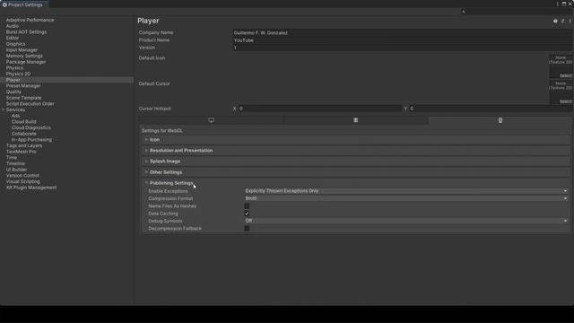Screen dimensions: 574x323
Task: Collapse the Publishing Settings section
Action: coord(356,183)
